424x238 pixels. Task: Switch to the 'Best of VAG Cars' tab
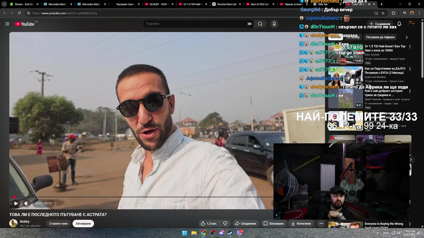(260, 4)
